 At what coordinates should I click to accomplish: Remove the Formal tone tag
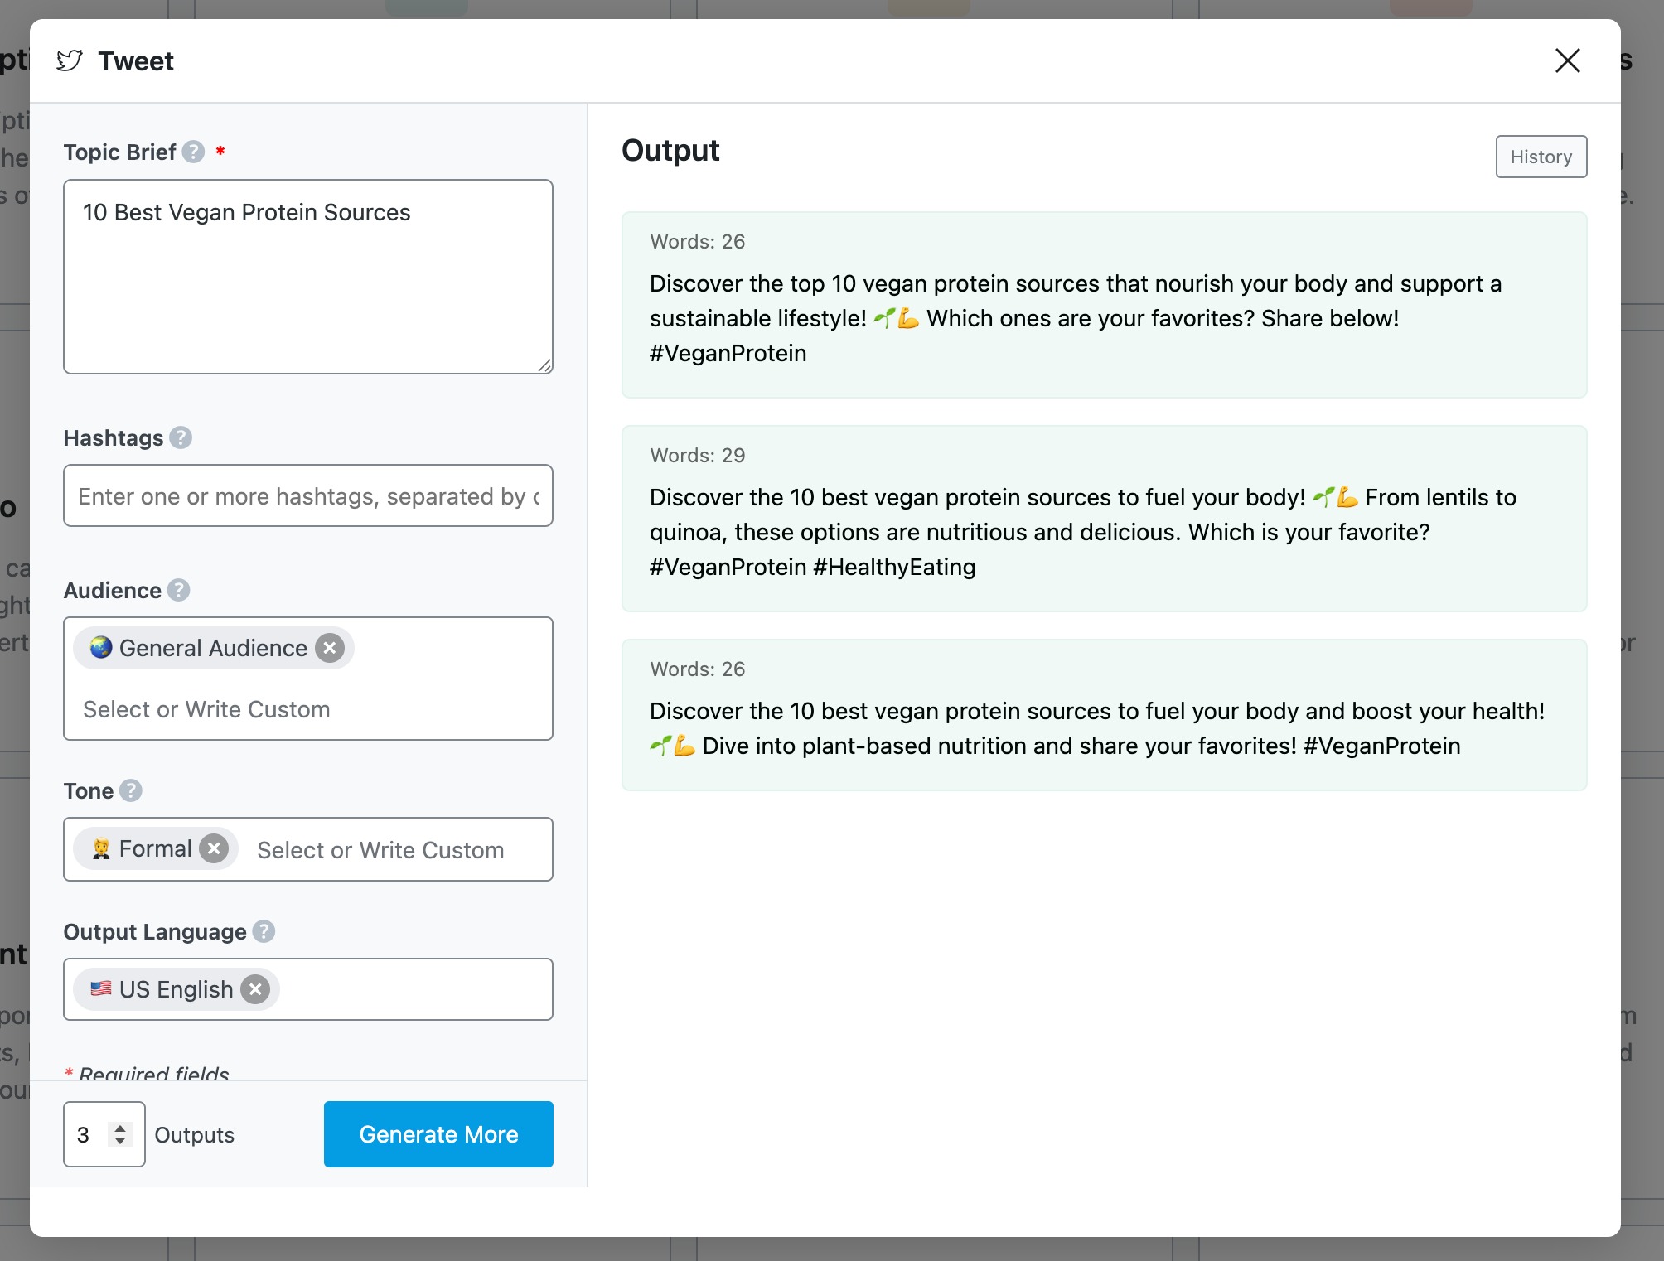point(214,848)
